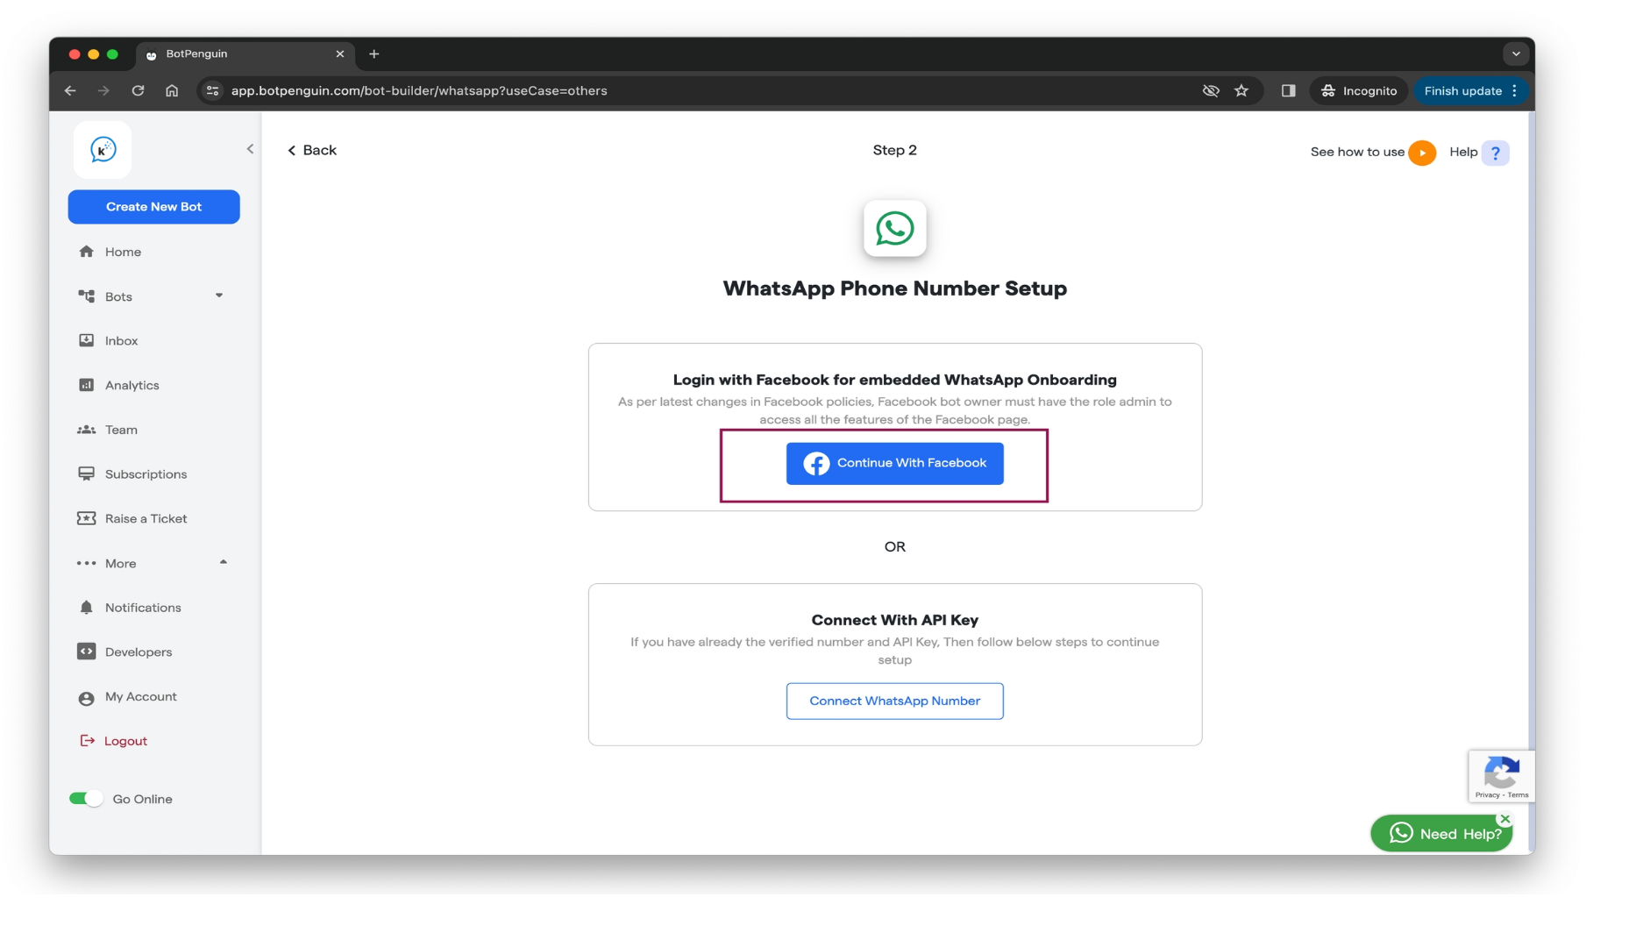Click the Bots flow icon
This screenshot has height=947, width=1636.
pyautogui.click(x=86, y=296)
